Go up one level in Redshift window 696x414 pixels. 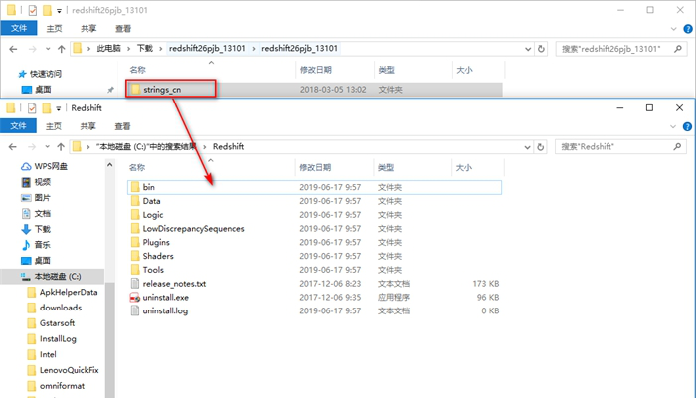click(61, 146)
